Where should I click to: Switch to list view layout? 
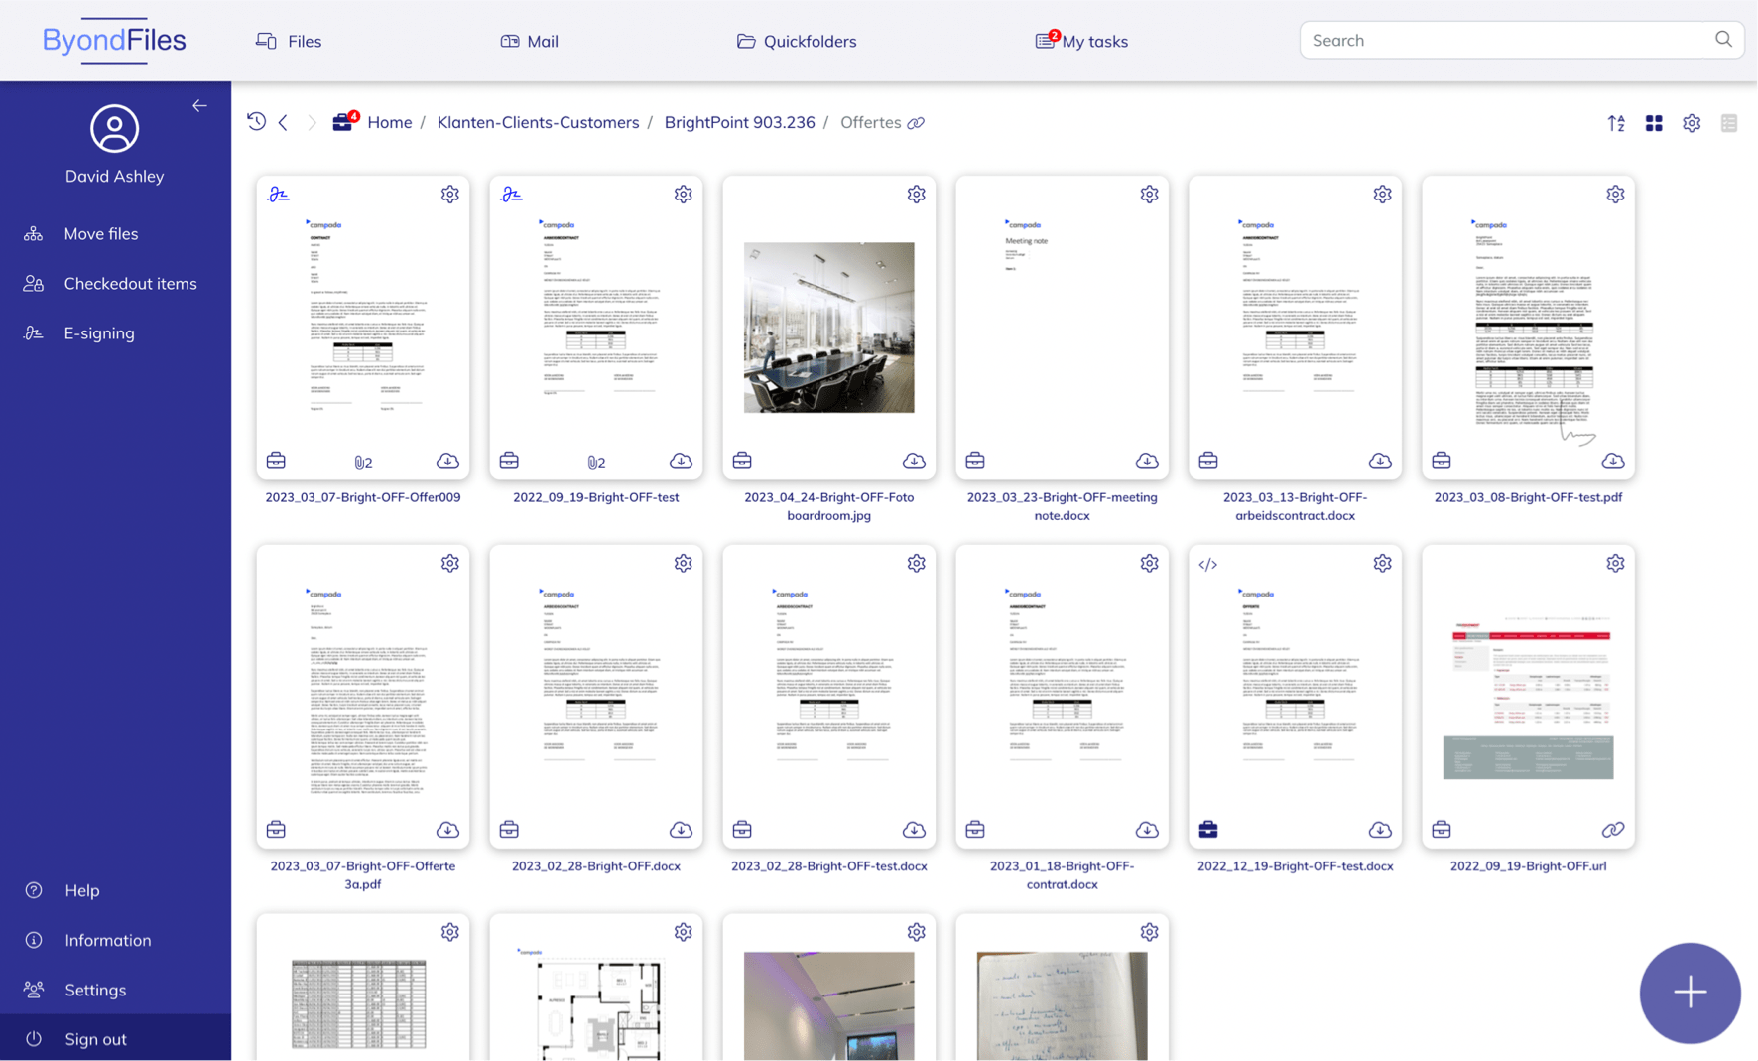[x=1729, y=123]
